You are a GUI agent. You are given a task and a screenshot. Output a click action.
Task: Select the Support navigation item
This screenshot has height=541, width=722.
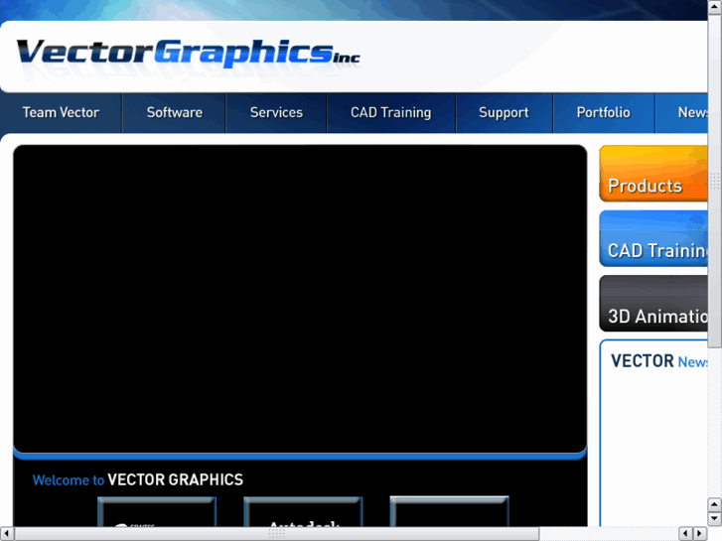click(504, 113)
